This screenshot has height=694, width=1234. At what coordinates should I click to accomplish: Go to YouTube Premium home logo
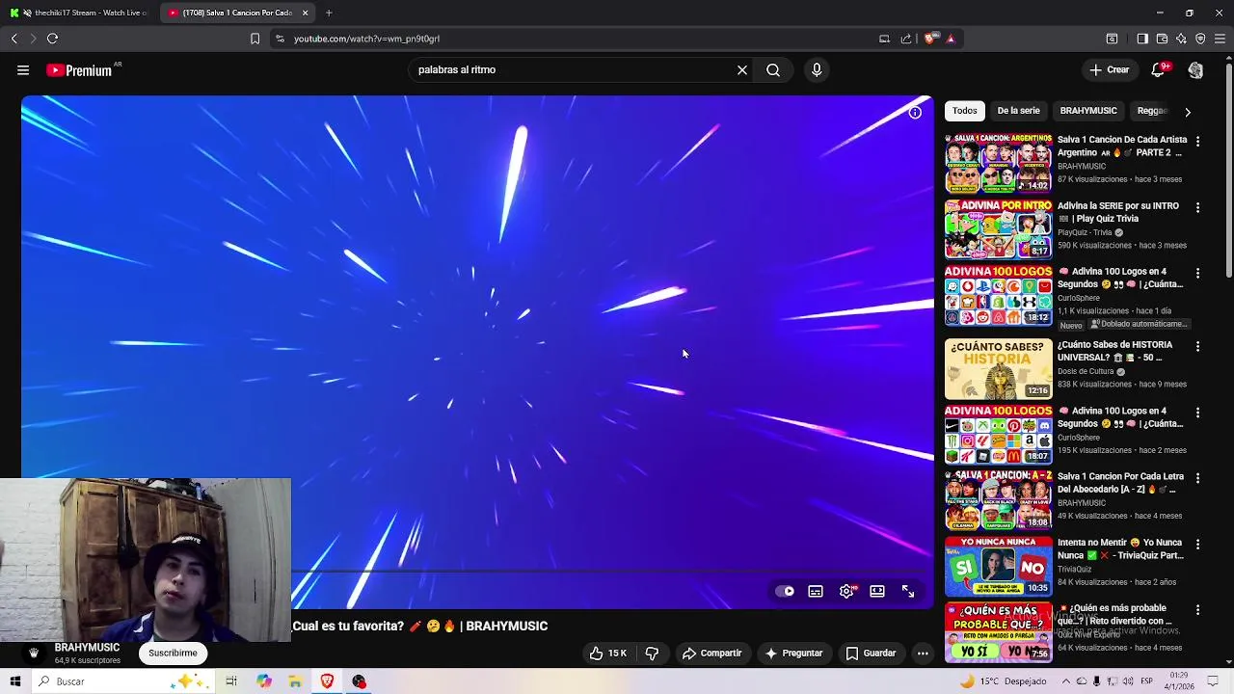79,70
